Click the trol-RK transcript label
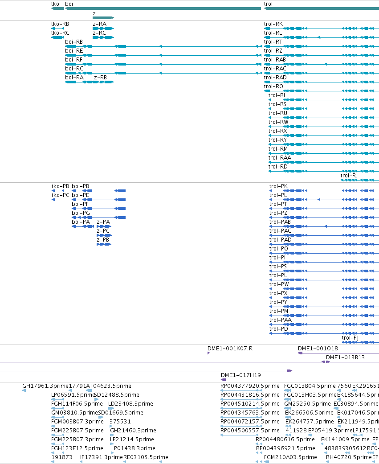Viewport: 379px width, 464px height. point(273,24)
